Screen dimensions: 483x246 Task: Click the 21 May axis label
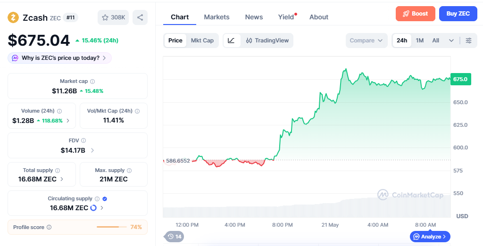point(330,225)
